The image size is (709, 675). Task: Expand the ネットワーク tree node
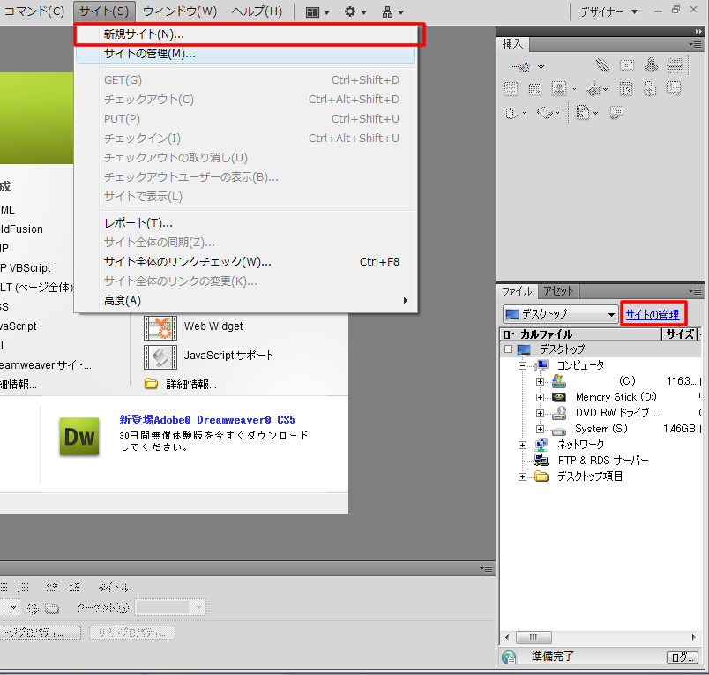tap(523, 445)
